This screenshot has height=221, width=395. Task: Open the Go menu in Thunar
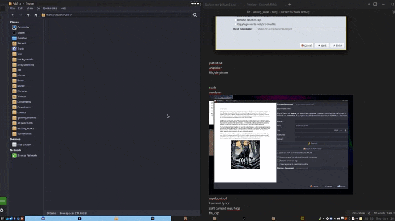click(38, 9)
